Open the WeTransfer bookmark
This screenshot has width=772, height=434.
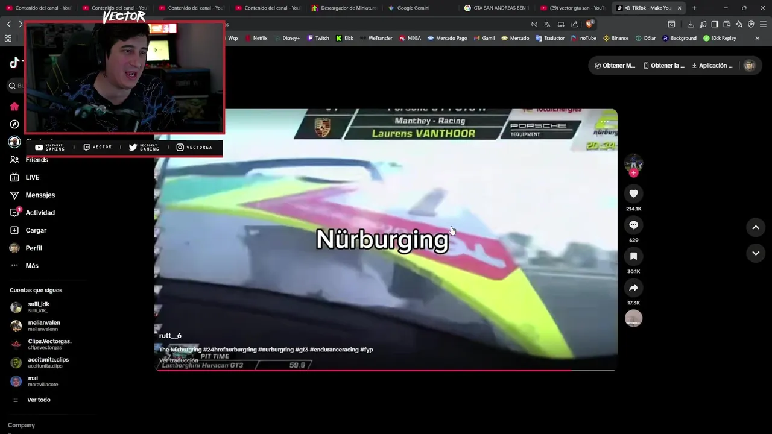tap(376, 38)
